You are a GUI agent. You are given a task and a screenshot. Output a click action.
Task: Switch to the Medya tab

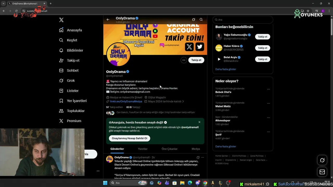(x=196, y=149)
